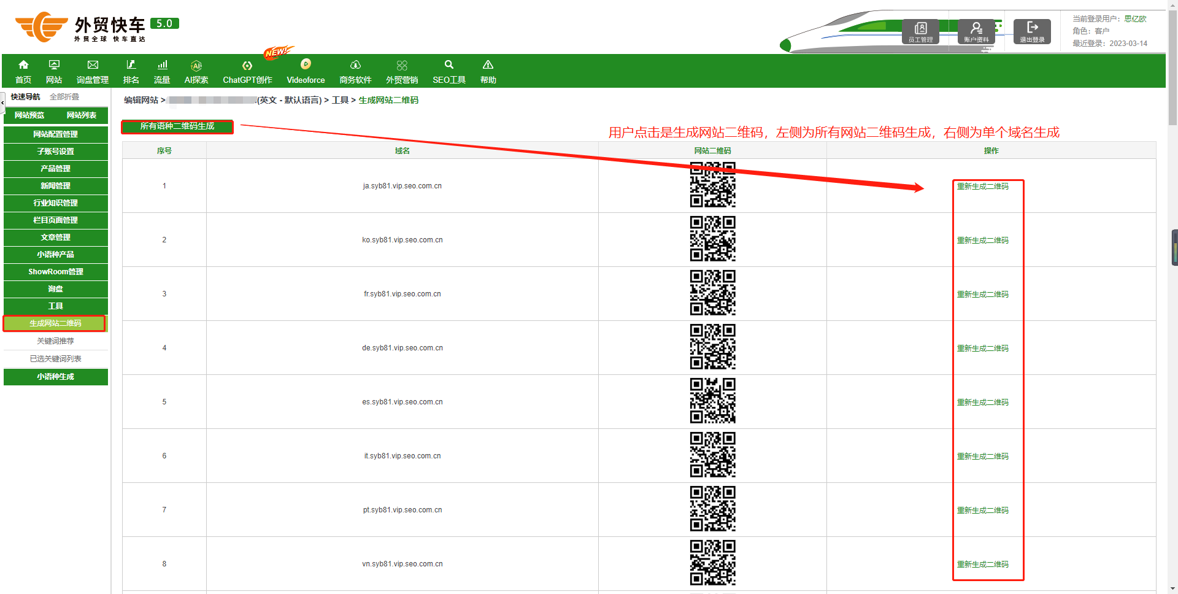Click QR code for pt.syb81.vip.seo.com.cn
The height and width of the screenshot is (594, 1178).
tap(712, 509)
